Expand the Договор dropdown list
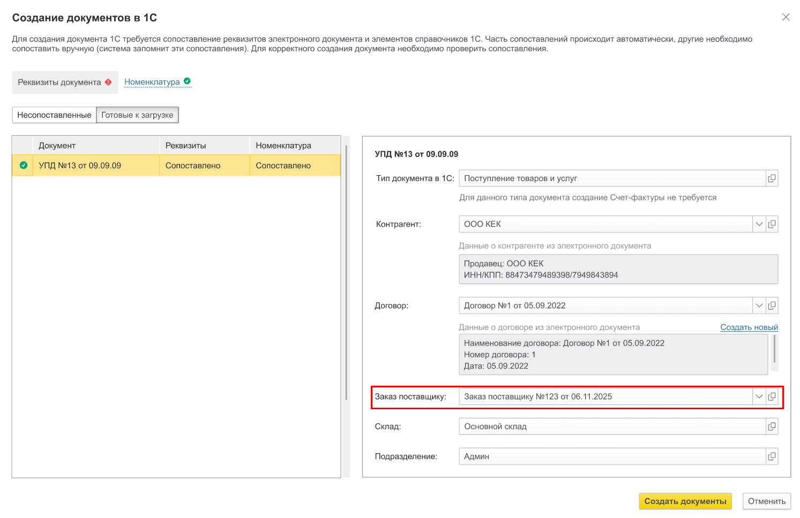The height and width of the screenshot is (518, 800). [759, 305]
